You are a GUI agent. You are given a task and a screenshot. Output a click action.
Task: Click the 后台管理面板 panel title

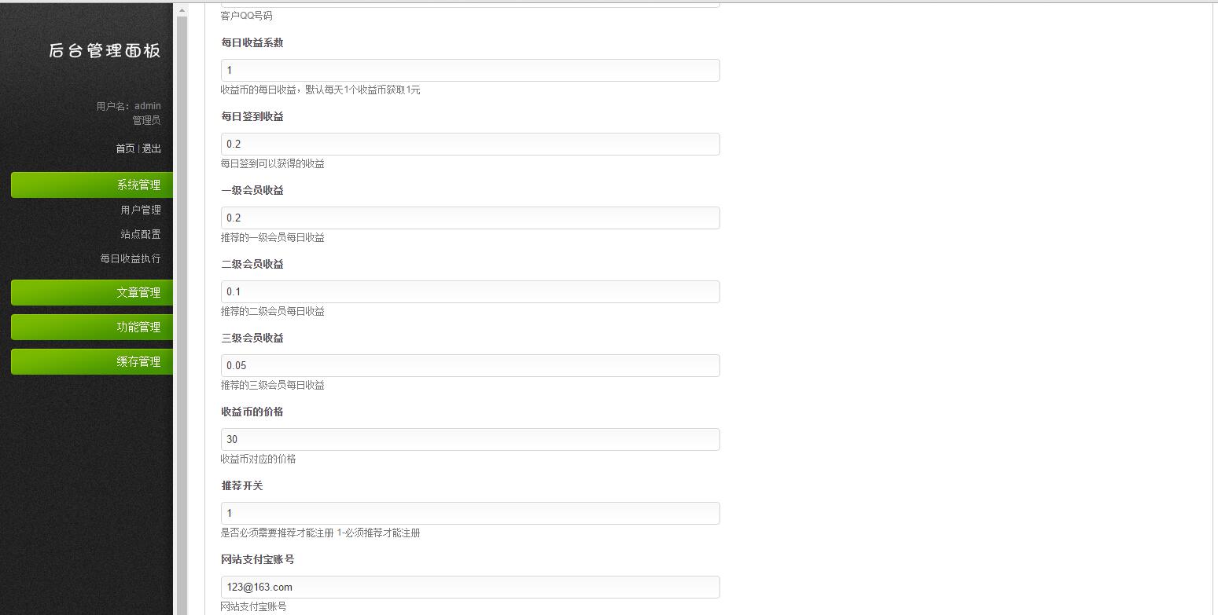pyautogui.click(x=105, y=51)
